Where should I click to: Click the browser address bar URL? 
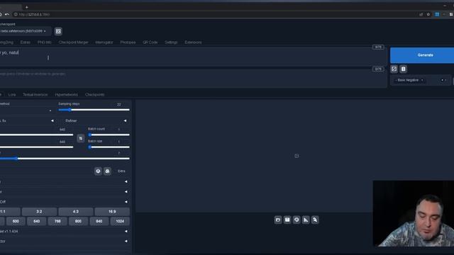pos(34,14)
